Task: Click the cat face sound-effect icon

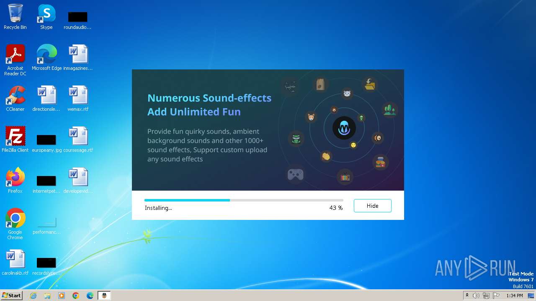Action: coord(347,93)
